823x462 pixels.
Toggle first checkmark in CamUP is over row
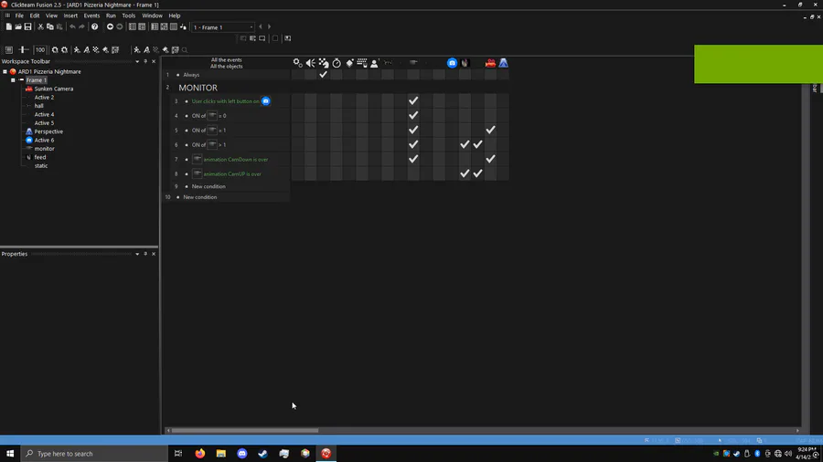coord(465,173)
